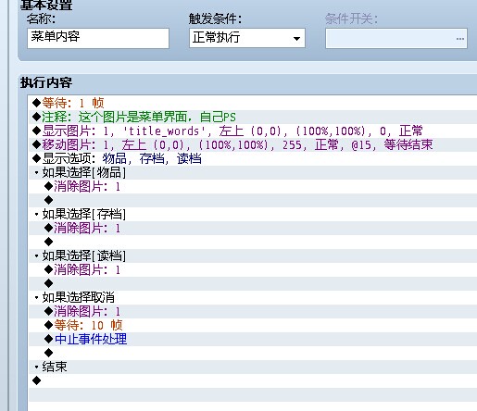Select the 结束 line of the choice block
Screen dimensions: 477x411
253,367
